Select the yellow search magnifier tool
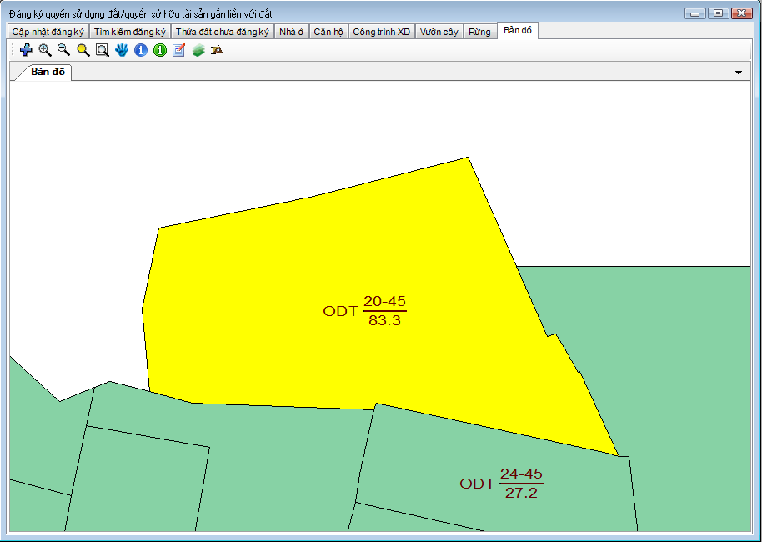The height and width of the screenshot is (542, 762). coord(82,50)
